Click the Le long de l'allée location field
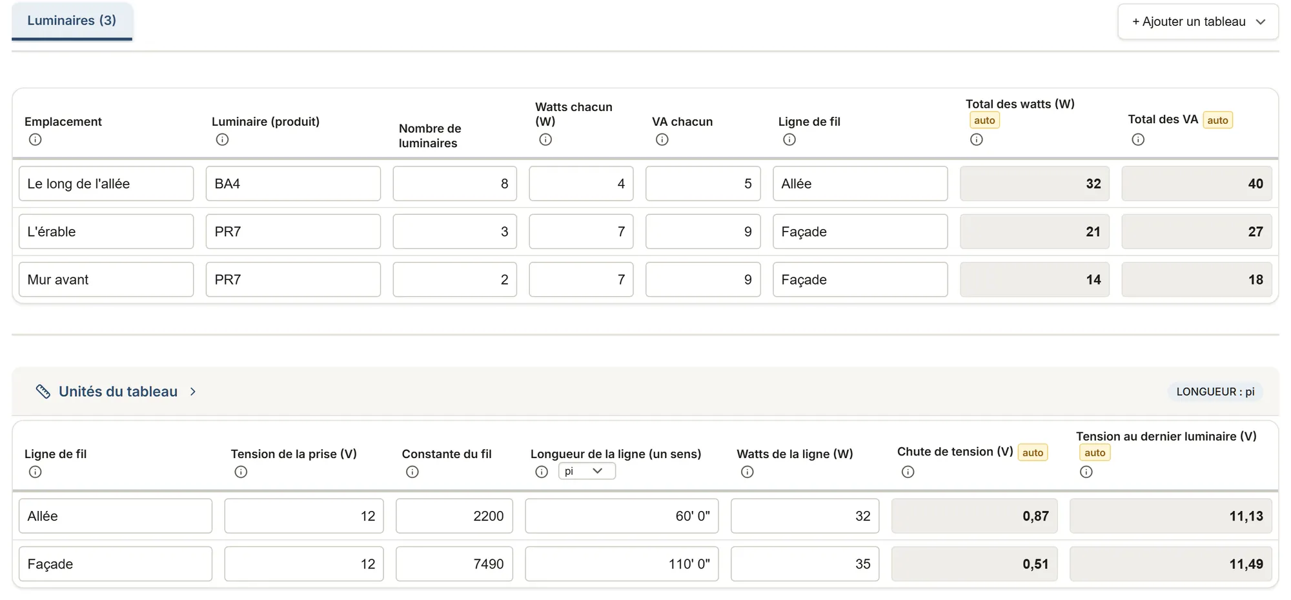The image size is (1291, 600). click(107, 184)
